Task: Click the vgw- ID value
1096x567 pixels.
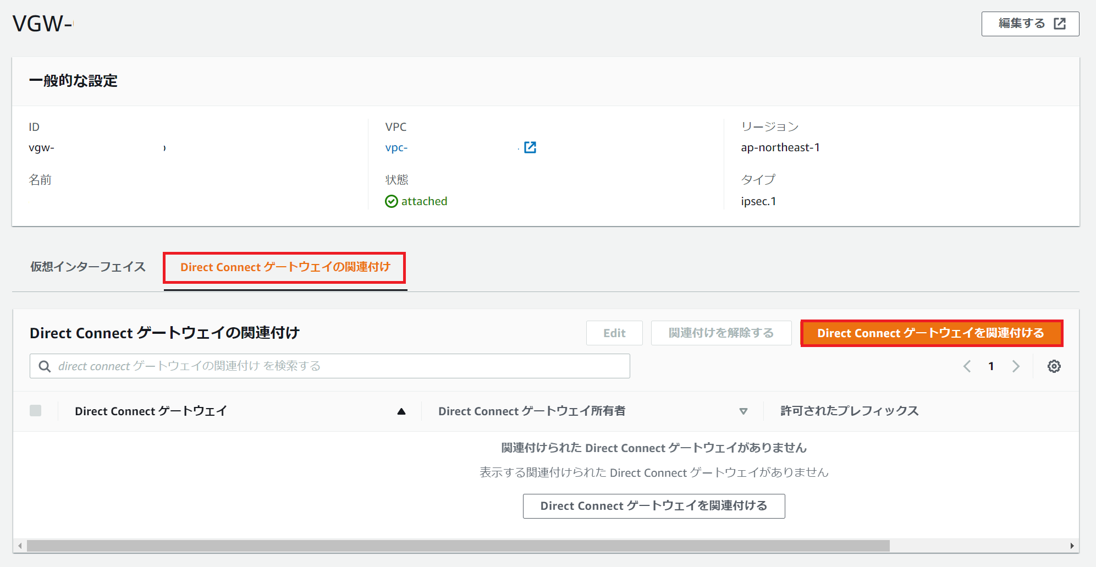Action: [x=41, y=147]
